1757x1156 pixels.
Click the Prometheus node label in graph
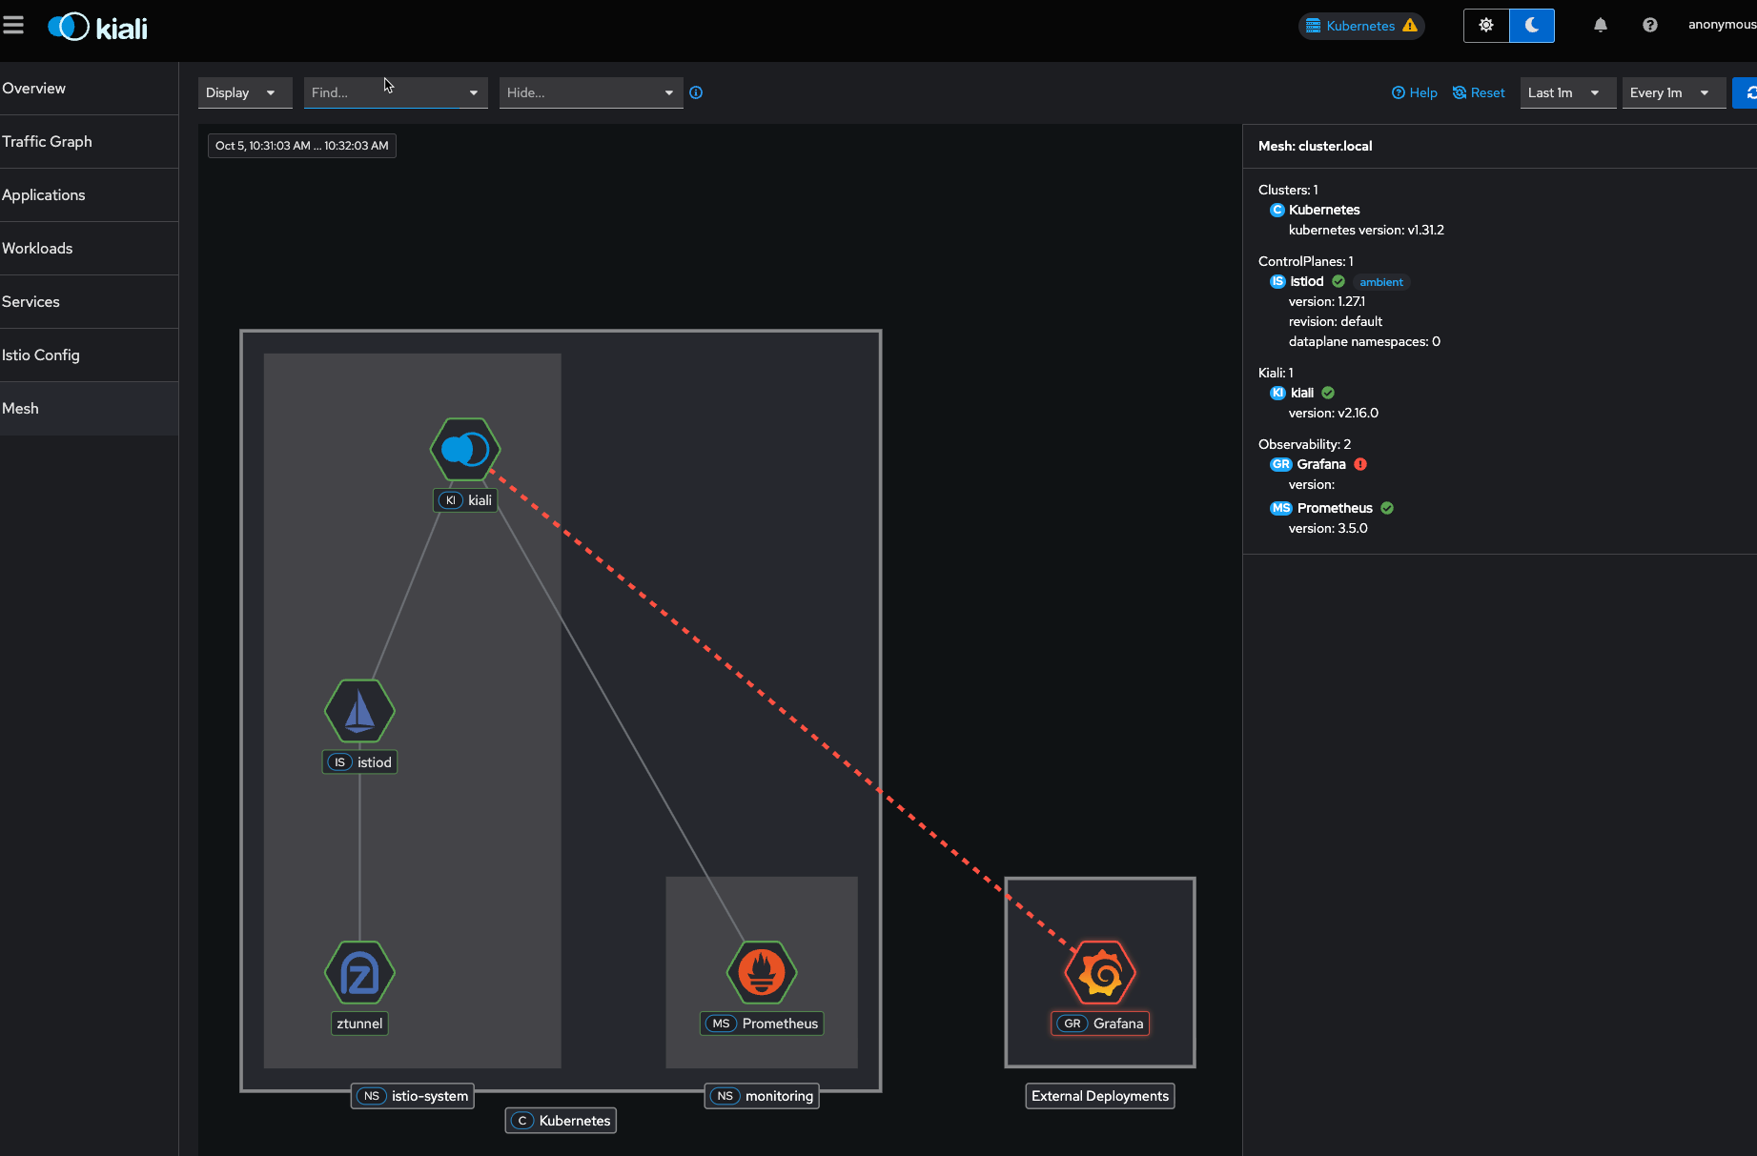click(762, 1024)
